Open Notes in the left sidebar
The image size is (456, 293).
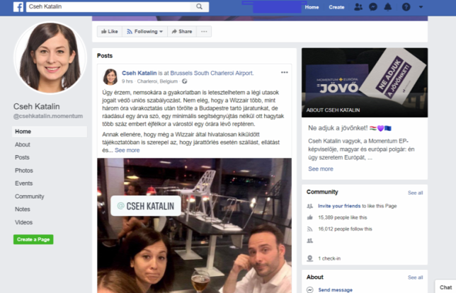(x=23, y=209)
